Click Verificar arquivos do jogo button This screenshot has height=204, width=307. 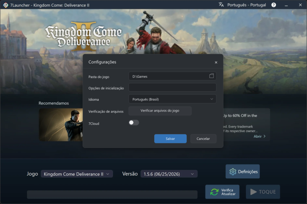click(160, 111)
